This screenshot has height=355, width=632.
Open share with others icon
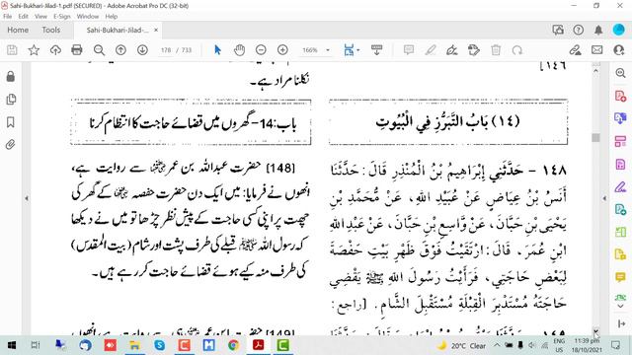pos(619,50)
